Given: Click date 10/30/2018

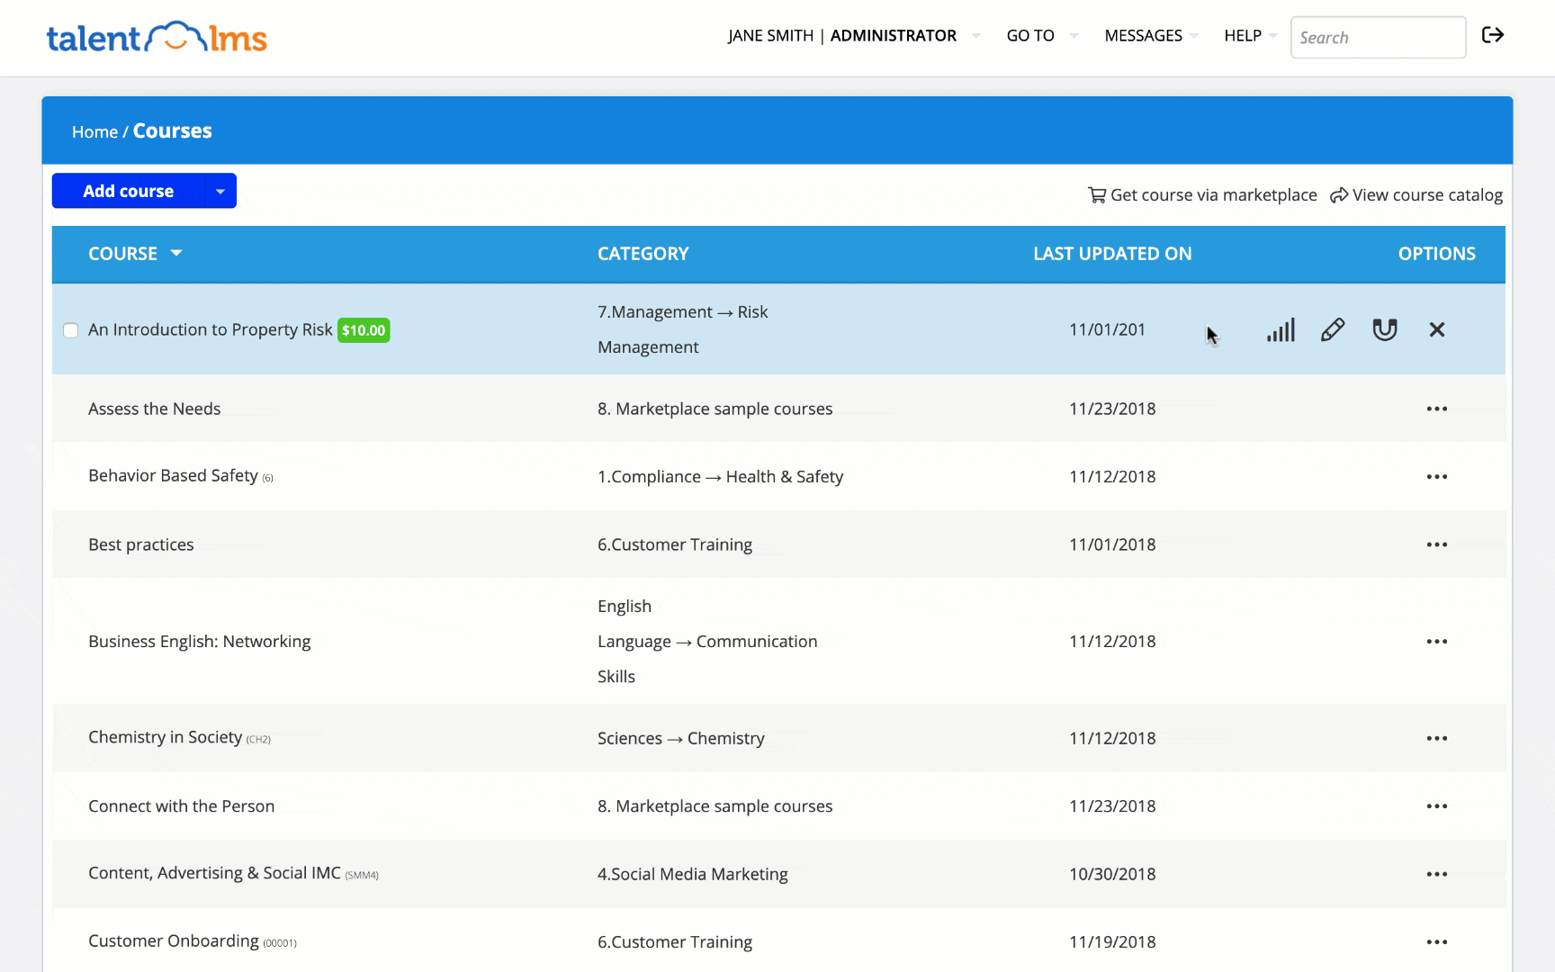Looking at the screenshot, I should [1112, 874].
